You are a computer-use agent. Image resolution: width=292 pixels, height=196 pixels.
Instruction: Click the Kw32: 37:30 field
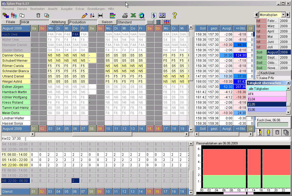(13, 138)
